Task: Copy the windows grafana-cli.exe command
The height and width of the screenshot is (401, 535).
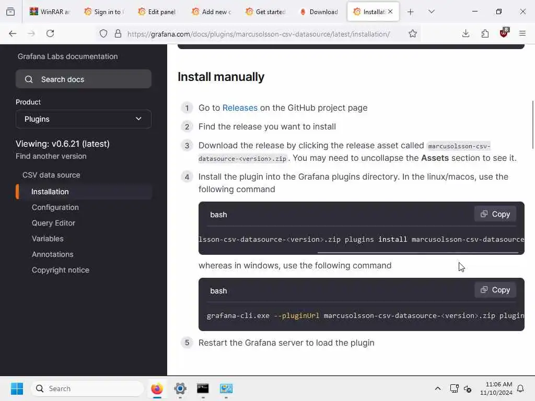Action: [495, 290]
